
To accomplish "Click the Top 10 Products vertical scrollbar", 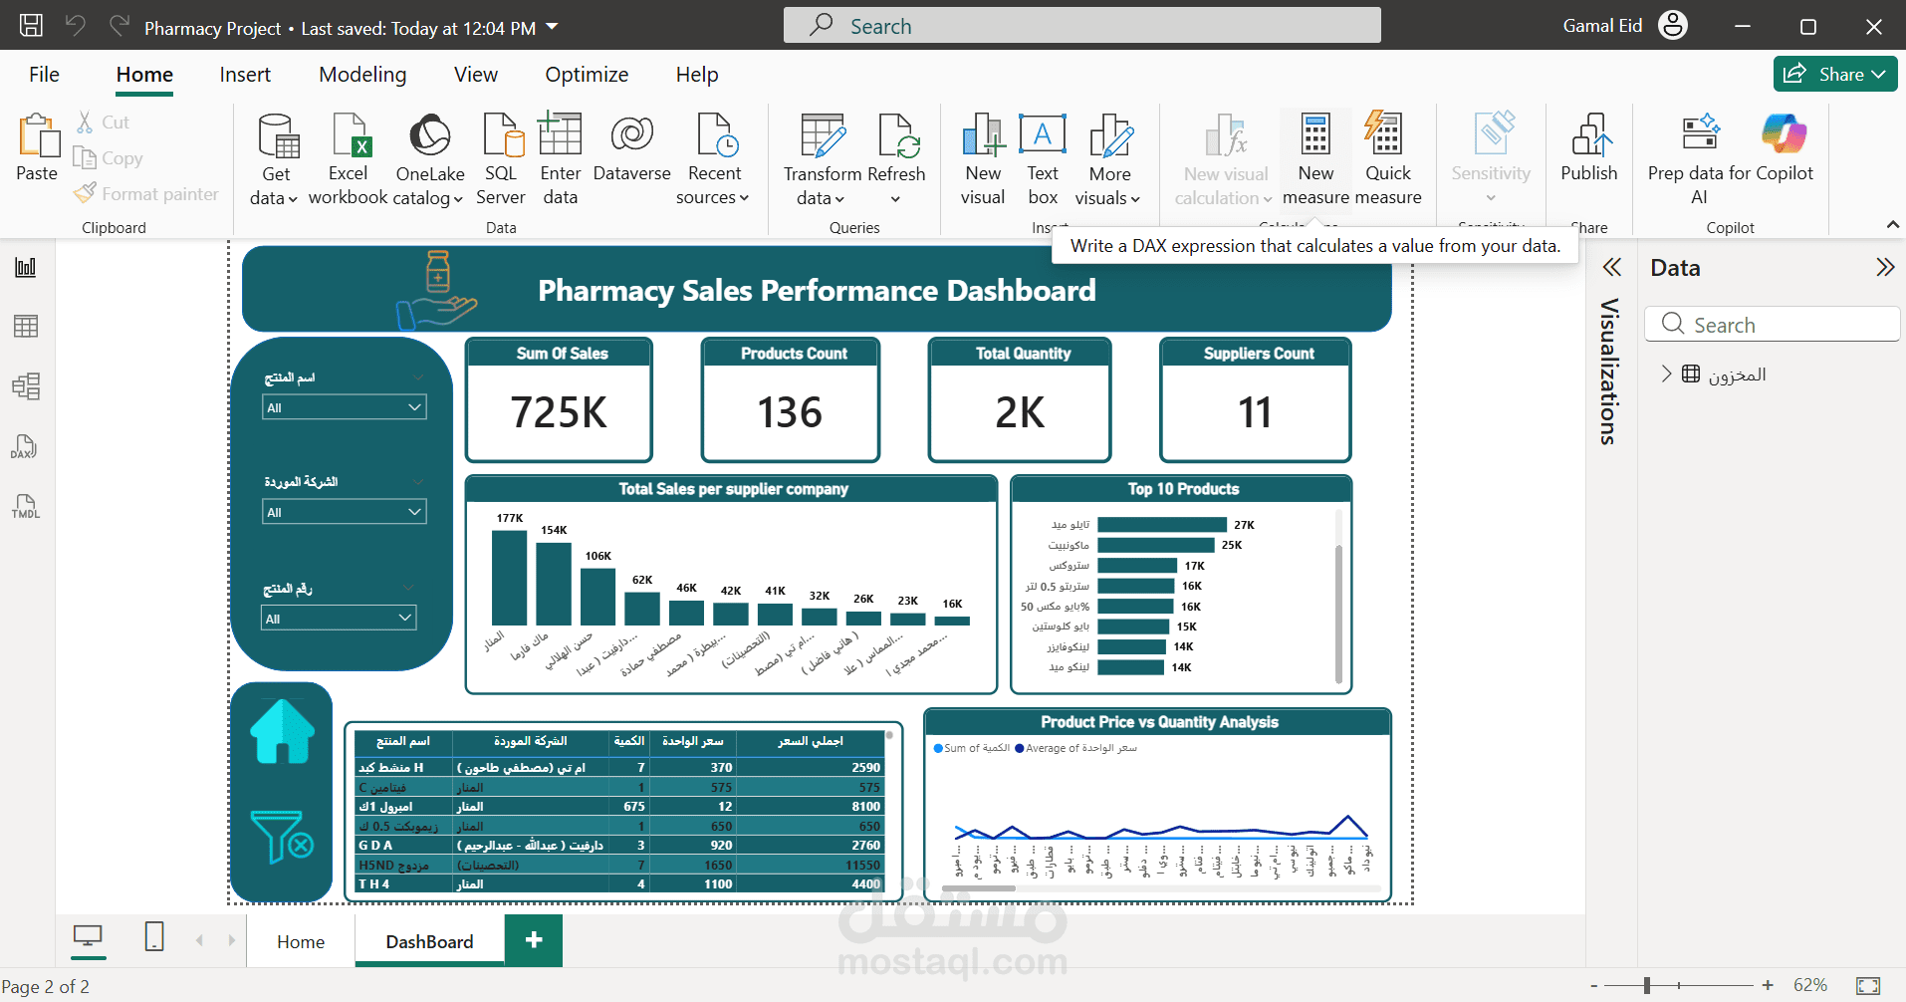I will (1338, 614).
